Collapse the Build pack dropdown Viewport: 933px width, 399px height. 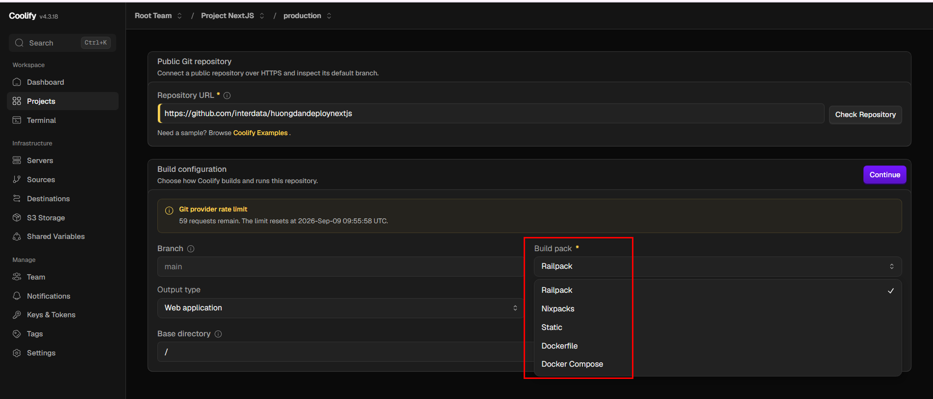(718, 266)
